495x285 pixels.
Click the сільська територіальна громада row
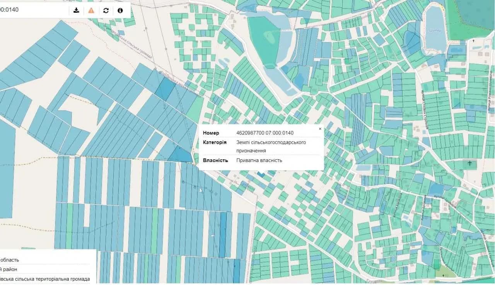click(46, 279)
